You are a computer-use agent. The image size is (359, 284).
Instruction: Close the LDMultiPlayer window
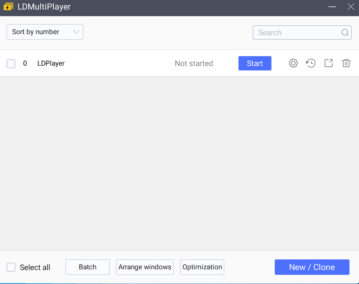point(350,6)
